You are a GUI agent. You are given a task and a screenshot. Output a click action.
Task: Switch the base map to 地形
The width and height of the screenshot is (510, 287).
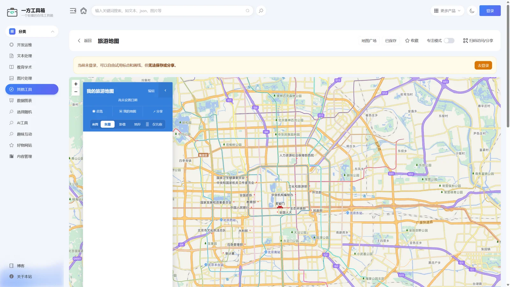point(137,124)
